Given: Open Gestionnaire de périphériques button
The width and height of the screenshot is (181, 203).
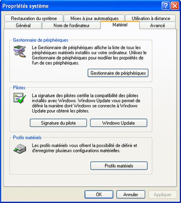Looking at the screenshot, I should (x=118, y=73).
